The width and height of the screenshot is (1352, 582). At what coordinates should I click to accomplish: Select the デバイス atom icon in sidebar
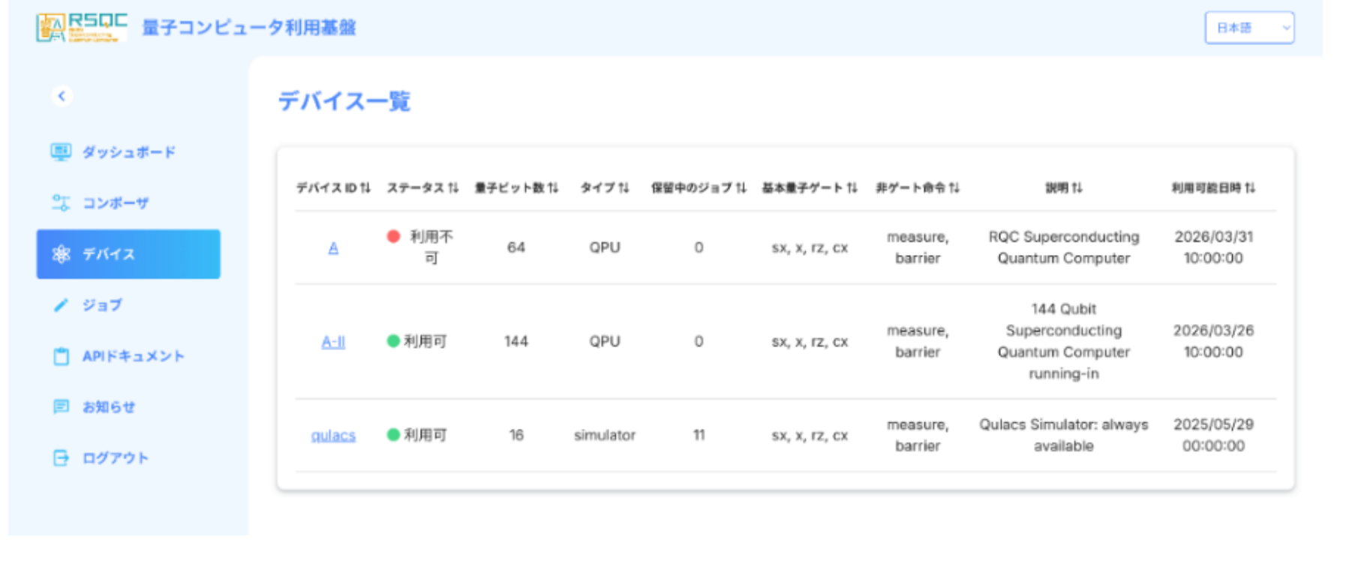[61, 254]
